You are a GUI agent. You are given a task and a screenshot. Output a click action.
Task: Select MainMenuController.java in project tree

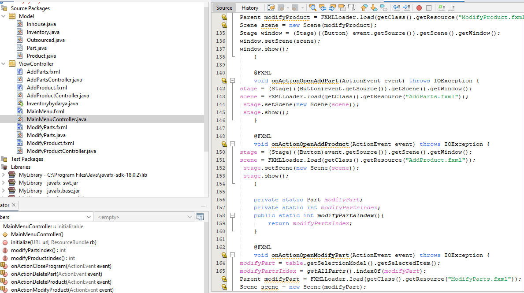coord(56,119)
